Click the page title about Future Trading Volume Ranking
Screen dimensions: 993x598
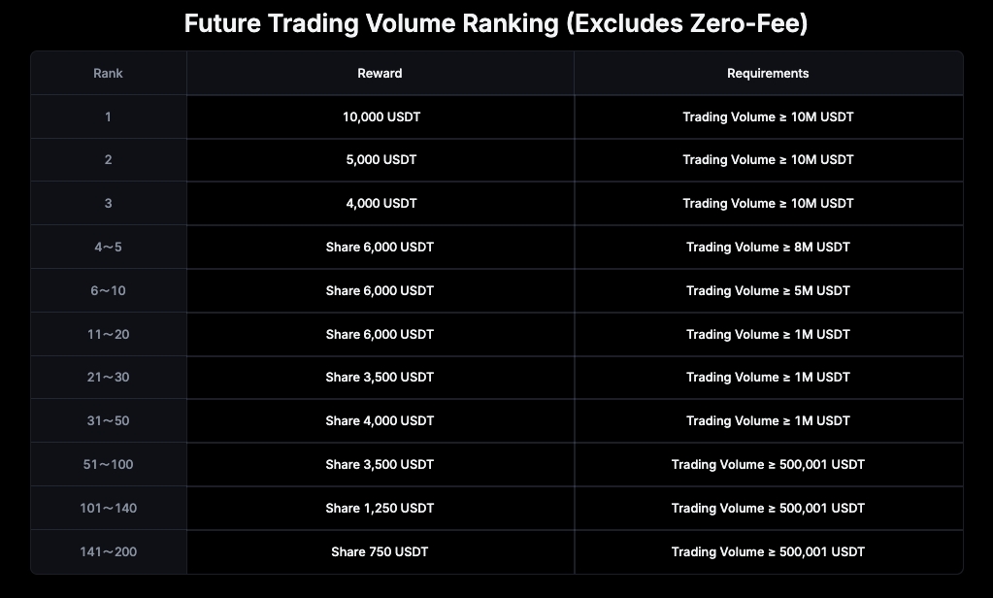pos(496,23)
